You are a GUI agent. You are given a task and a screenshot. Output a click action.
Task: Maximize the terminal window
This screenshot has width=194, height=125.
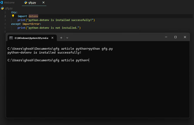(175, 37)
